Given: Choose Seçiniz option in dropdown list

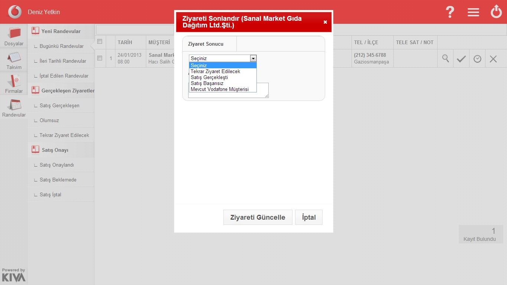Looking at the screenshot, I should tap(223, 65).
